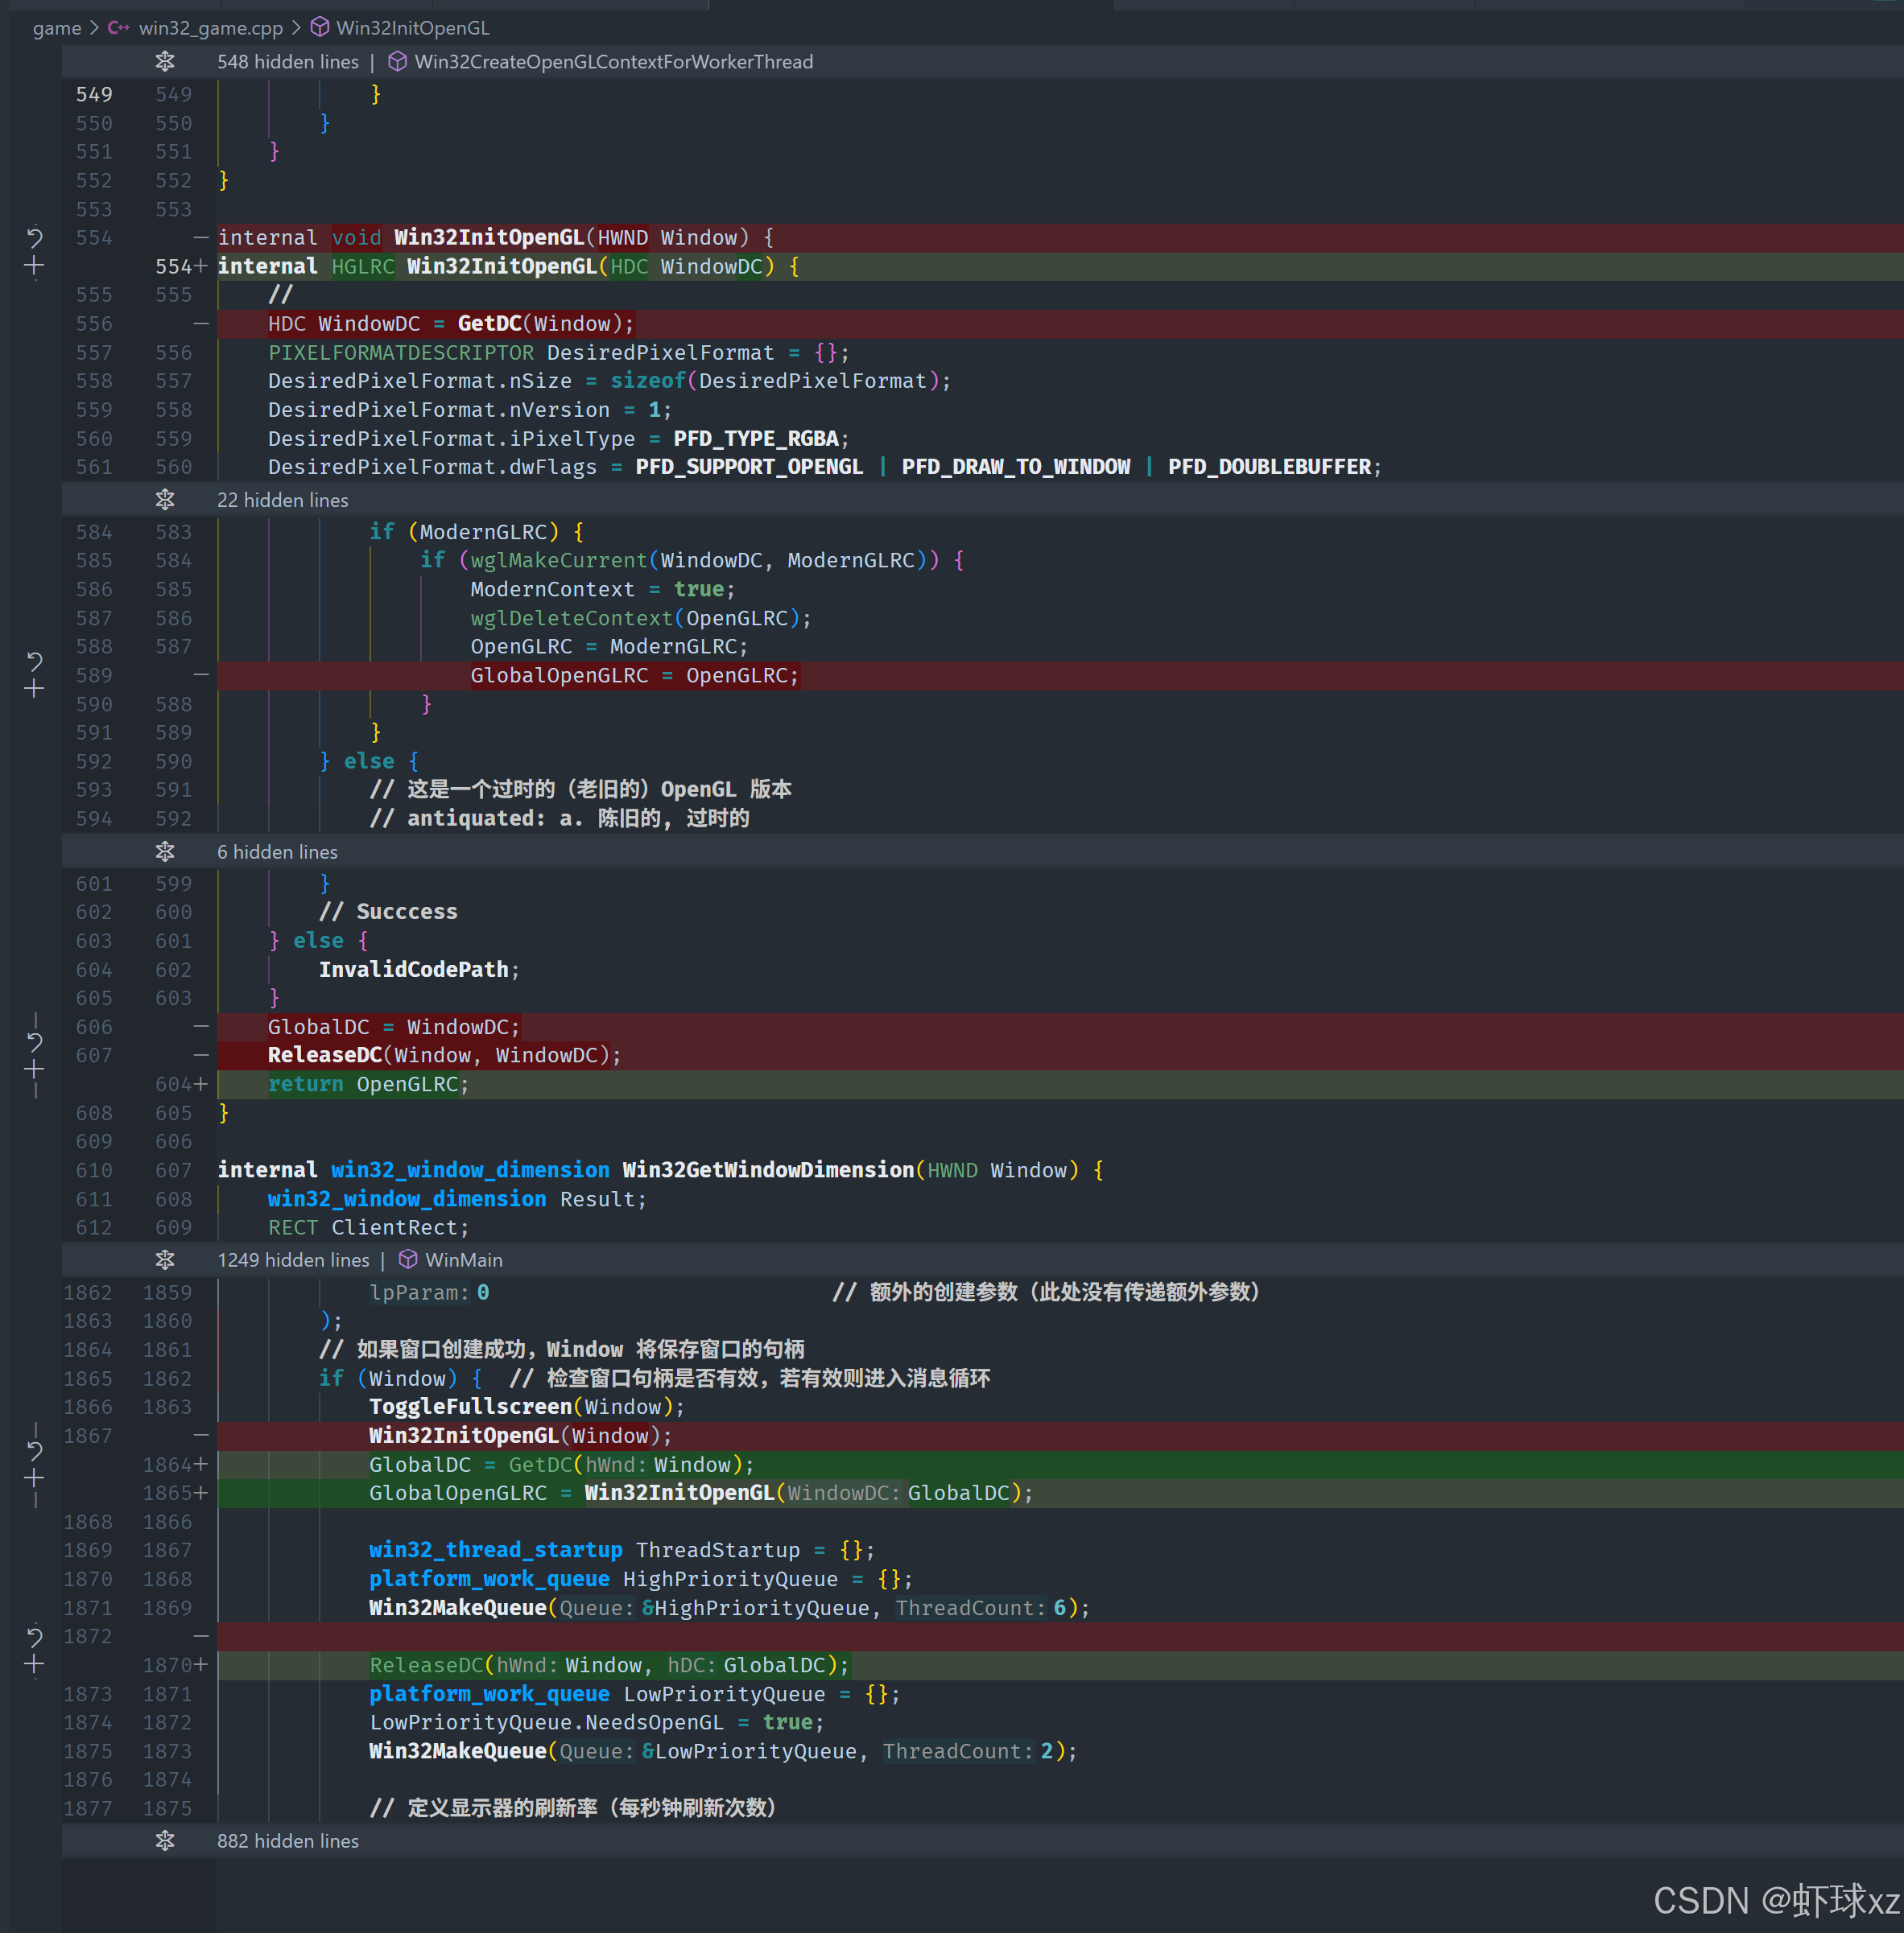
Task: Revert the Win32InitOpenGL signature change at line 554
Action: tap(34, 238)
